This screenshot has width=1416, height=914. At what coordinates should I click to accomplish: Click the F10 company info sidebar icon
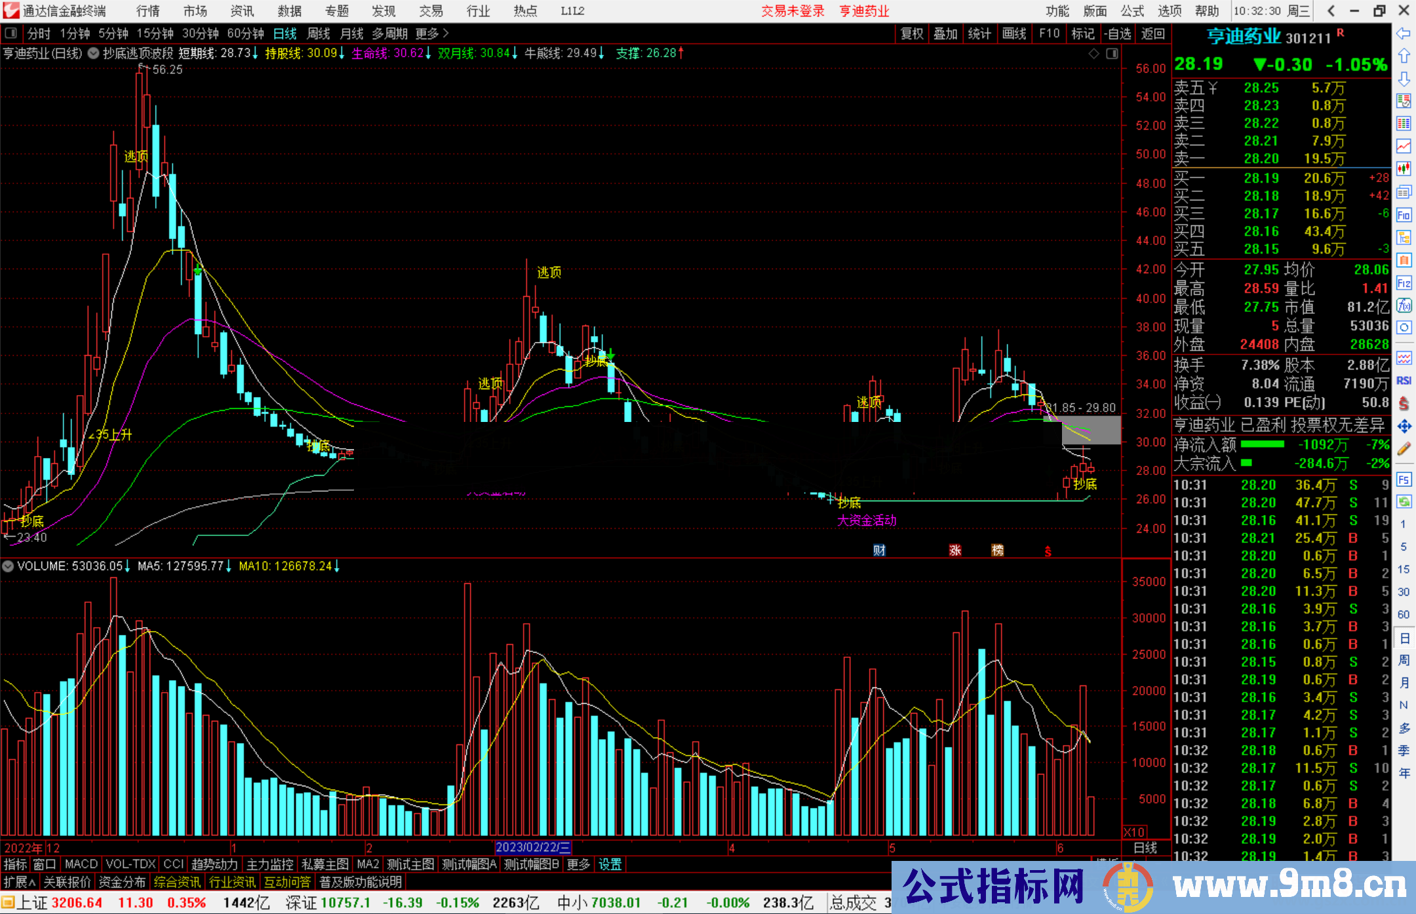pyautogui.click(x=1404, y=215)
